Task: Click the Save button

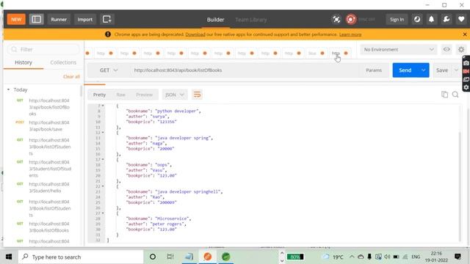Action: tap(442, 70)
